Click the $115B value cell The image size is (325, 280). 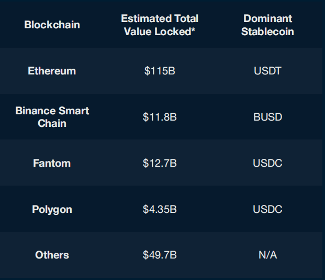coord(160,71)
